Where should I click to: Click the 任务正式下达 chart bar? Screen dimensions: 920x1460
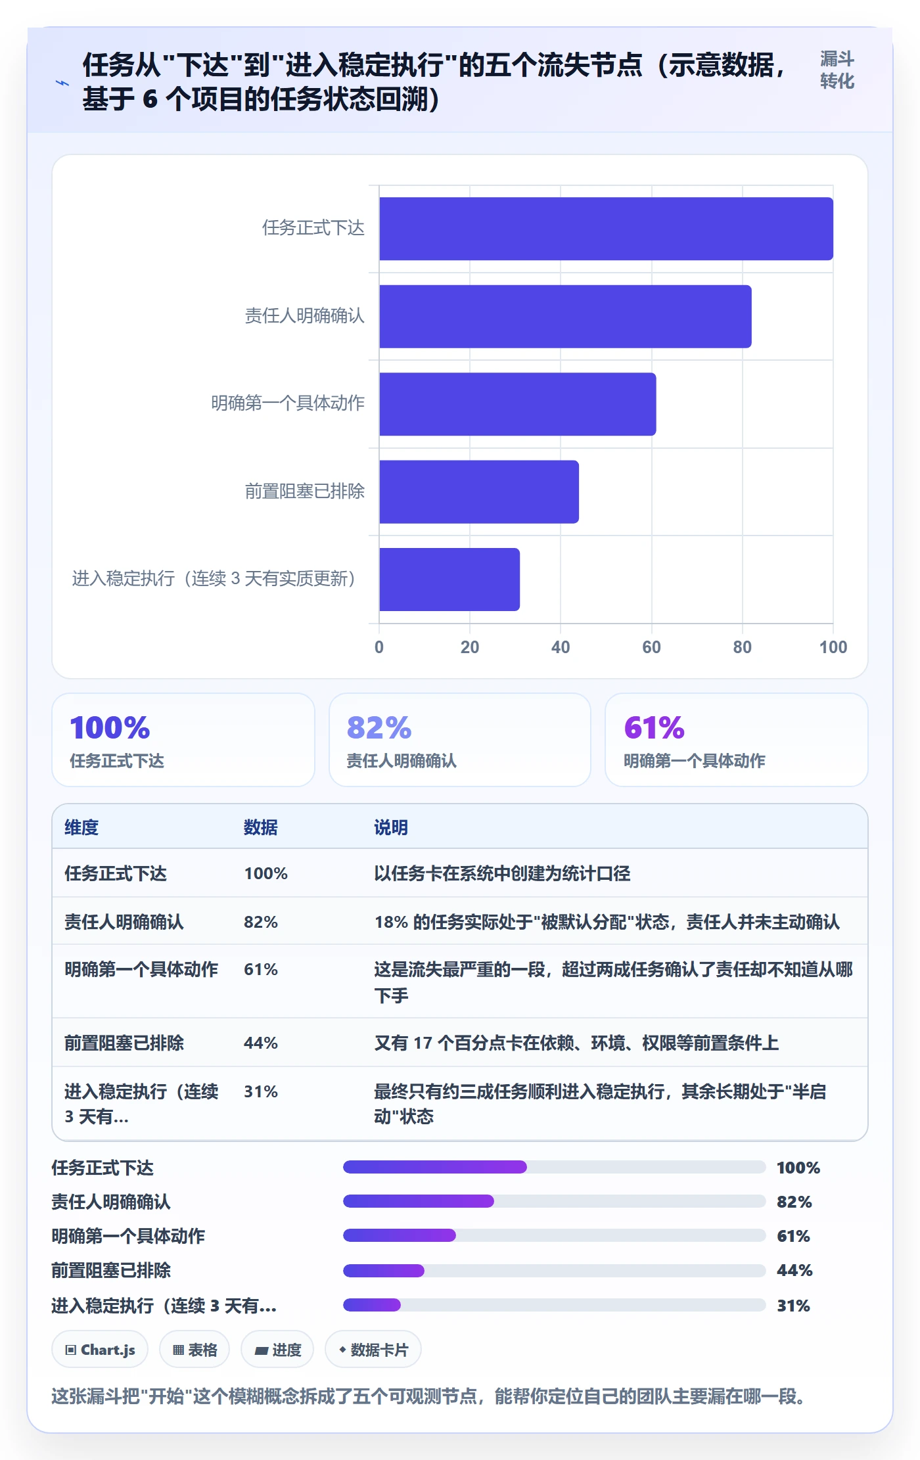point(606,229)
